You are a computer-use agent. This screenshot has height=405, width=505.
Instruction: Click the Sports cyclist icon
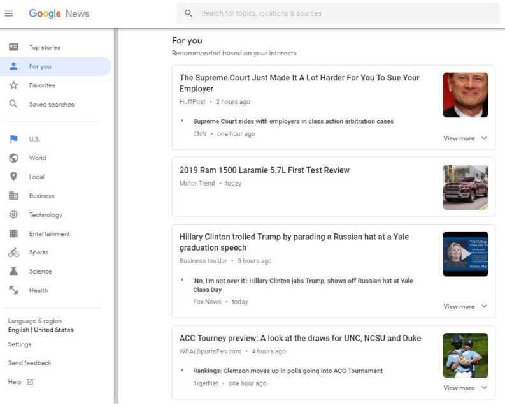coord(13,252)
